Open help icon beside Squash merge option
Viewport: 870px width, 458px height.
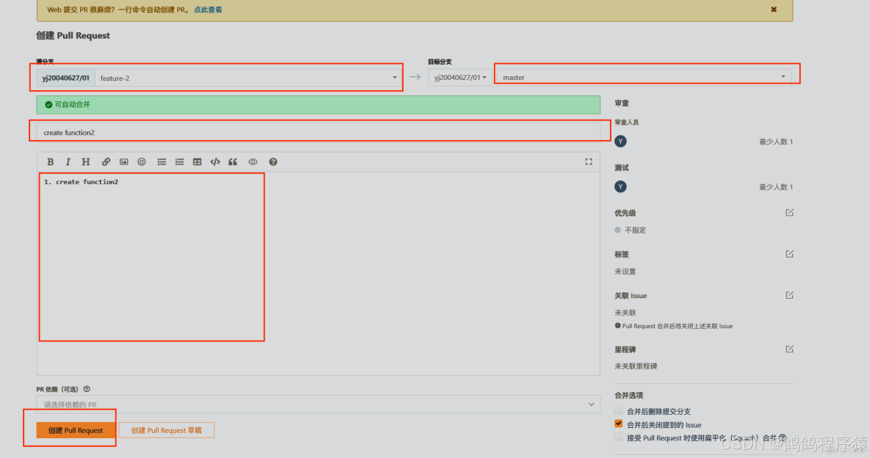(x=783, y=437)
